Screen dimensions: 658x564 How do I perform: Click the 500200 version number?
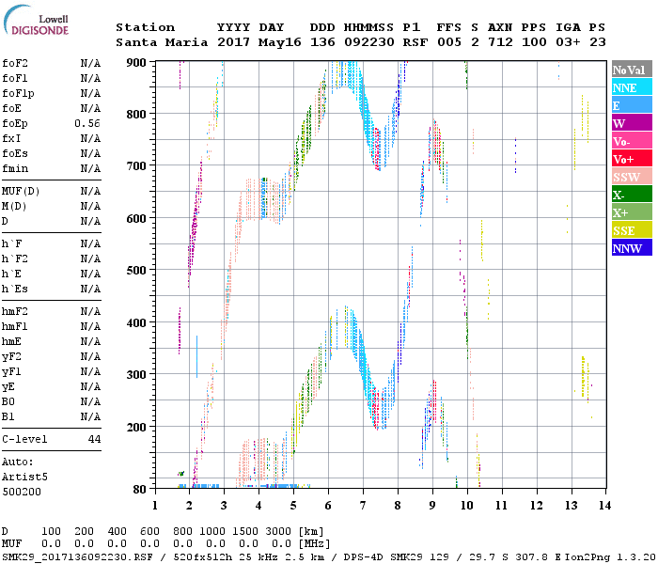[22, 493]
